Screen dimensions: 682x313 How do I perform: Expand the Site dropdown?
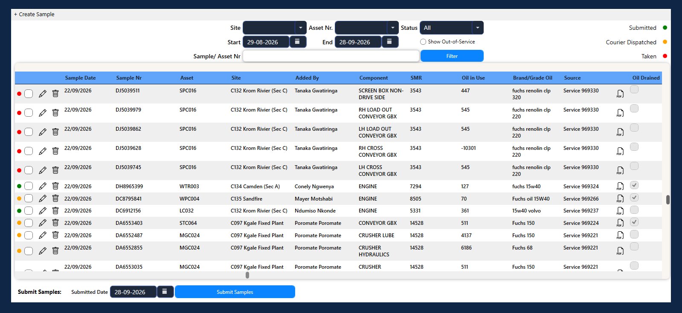(x=300, y=28)
